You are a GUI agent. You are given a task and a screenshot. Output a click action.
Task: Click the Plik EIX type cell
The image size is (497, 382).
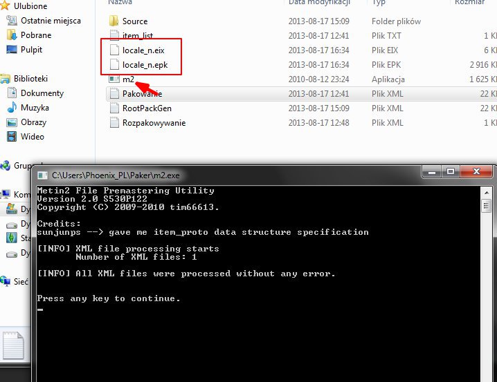(385, 50)
